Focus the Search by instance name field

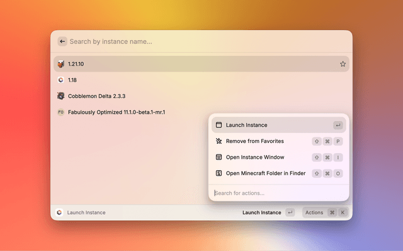pos(201,41)
